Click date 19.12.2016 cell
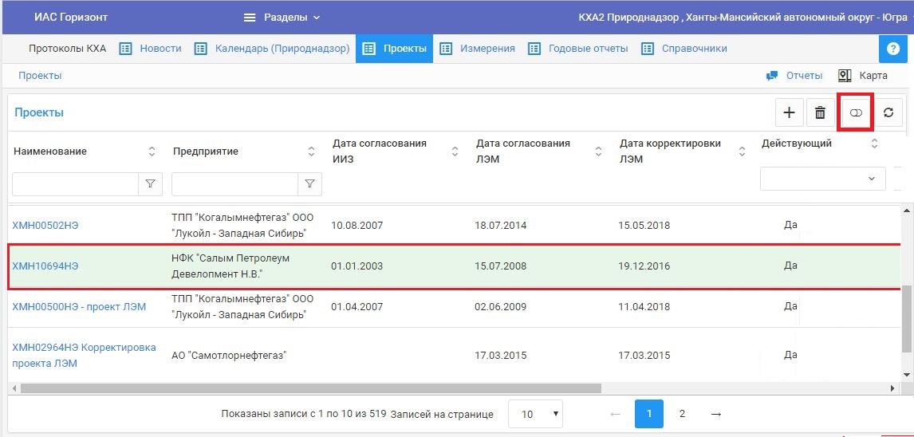Screen dimensions: 914x437 (644, 266)
